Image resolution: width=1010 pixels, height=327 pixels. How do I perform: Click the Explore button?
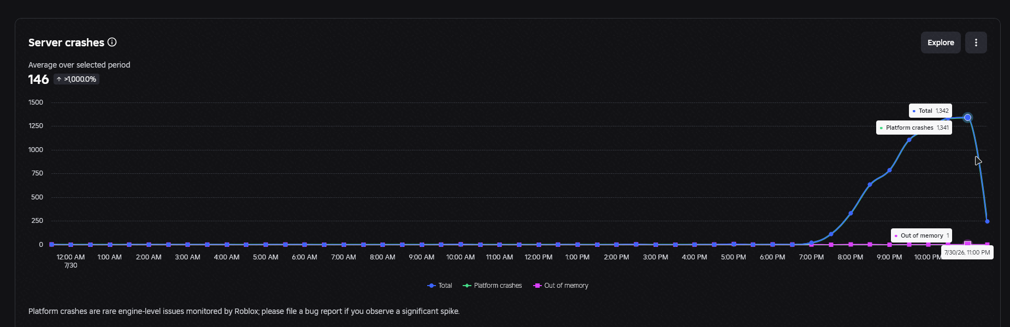click(940, 43)
